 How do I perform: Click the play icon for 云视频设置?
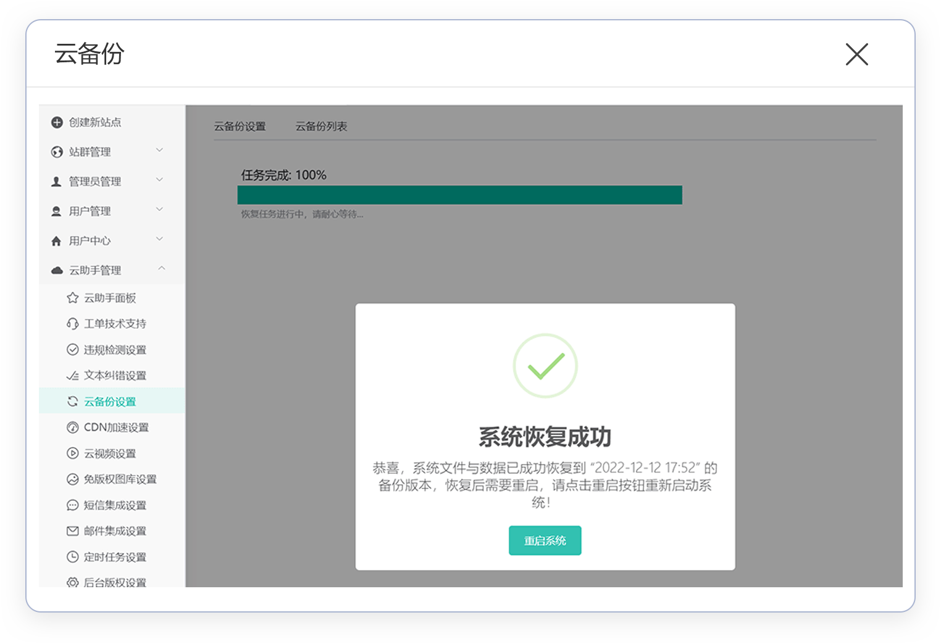tap(72, 453)
